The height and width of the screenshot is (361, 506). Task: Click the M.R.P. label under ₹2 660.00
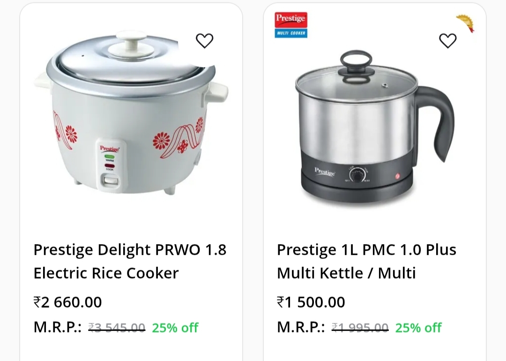click(x=57, y=327)
